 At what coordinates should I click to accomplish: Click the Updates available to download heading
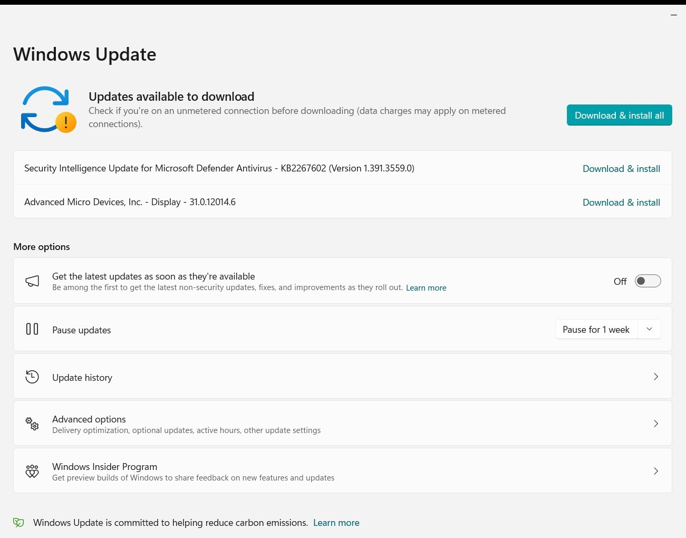(171, 97)
